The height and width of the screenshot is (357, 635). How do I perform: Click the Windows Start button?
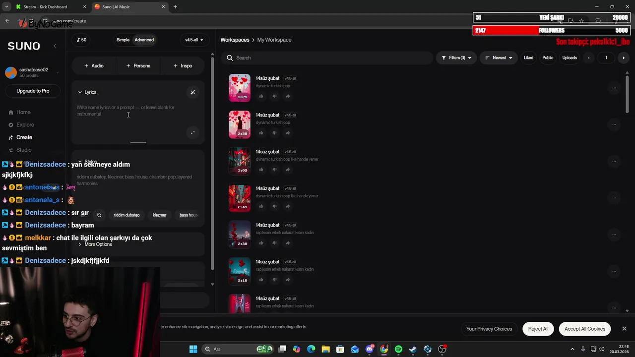click(193, 349)
